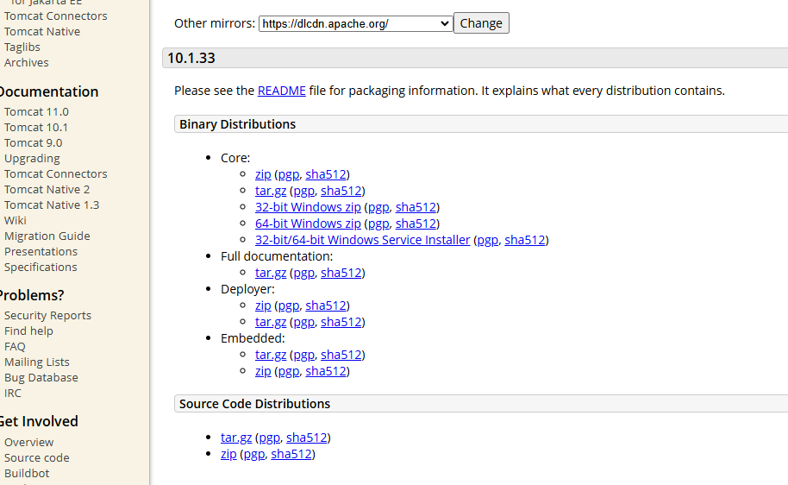Open pgp signature for Windows Service Installer

tap(487, 240)
